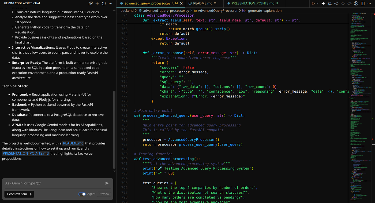This screenshot has width=375, height=203.
Task: Click the chat feedback person icon
Action: [91, 3]
